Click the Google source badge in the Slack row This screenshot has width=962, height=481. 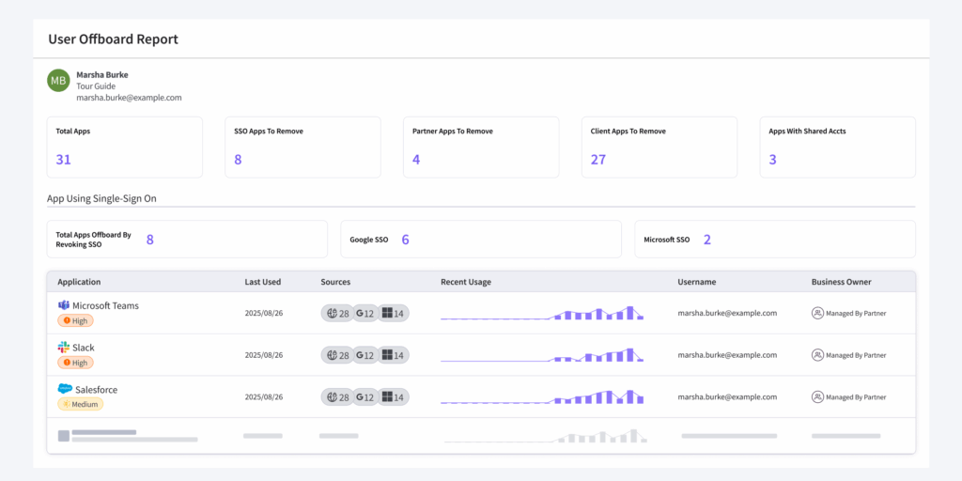coord(365,355)
